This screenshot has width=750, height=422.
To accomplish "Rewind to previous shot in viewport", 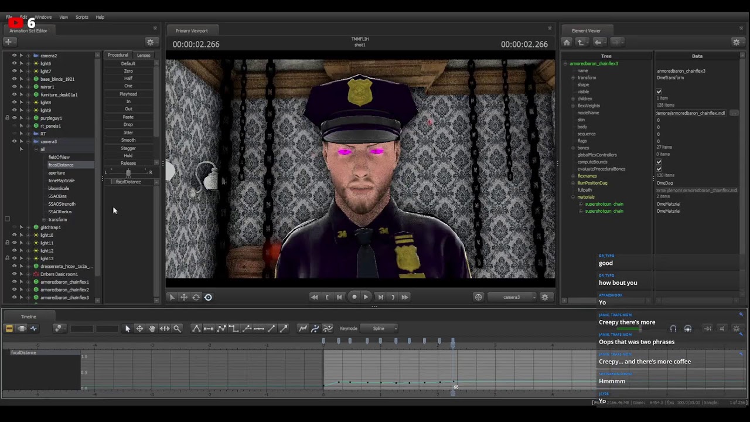I will click(x=314, y=297).
